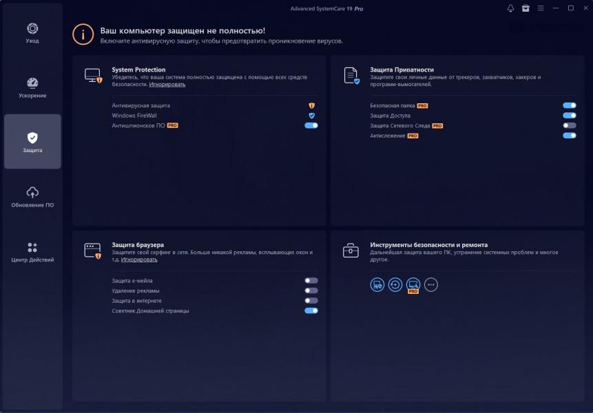Click the notification bell icon
Viewport: 593px width, 413px height.
coord(510,8)
